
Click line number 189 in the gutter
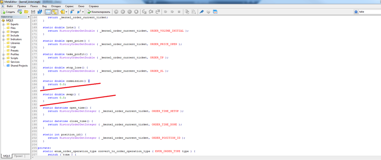click(35, 94)
